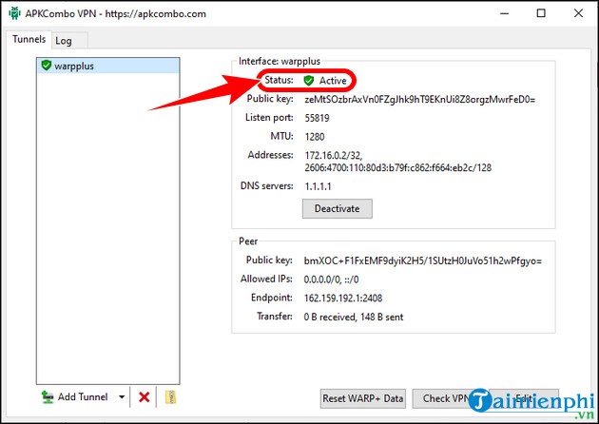Open the Add Tunnel dropdown arrow
599x424 pixels.
(x=122, y=397)
